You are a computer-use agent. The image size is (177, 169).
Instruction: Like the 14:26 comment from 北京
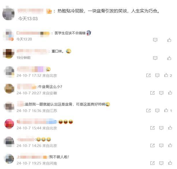click(170, 145)
